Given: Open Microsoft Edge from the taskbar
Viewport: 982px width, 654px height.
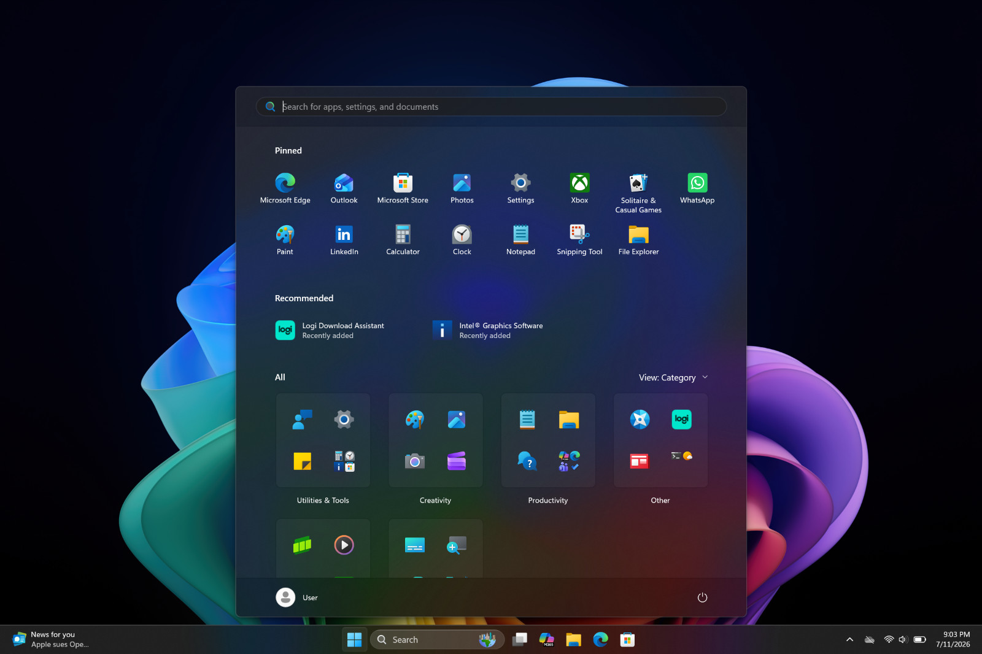Looking at the screenshot, I should tap(600, 639).
